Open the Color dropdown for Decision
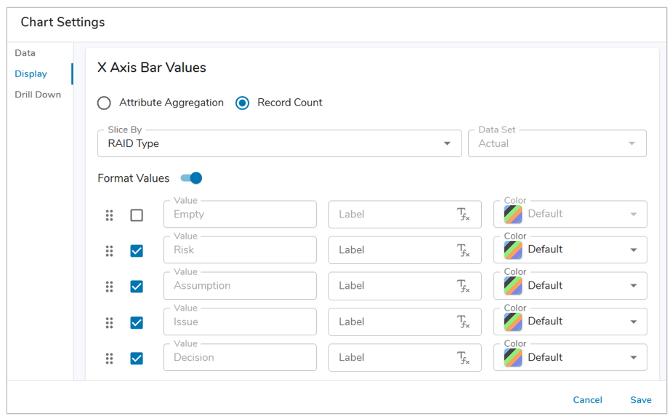 click(x=633, y=358)
